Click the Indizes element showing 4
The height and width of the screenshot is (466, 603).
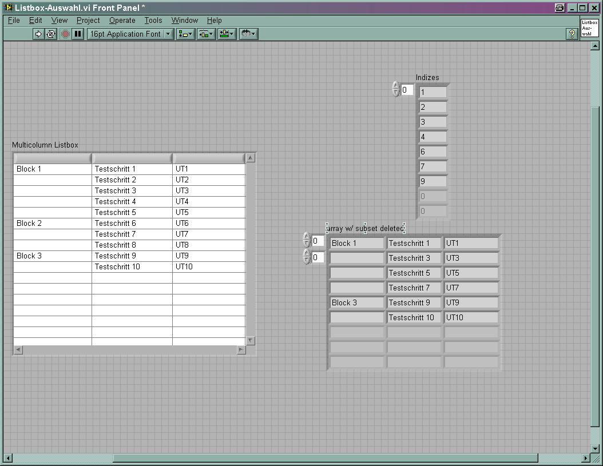pos(433,137)
